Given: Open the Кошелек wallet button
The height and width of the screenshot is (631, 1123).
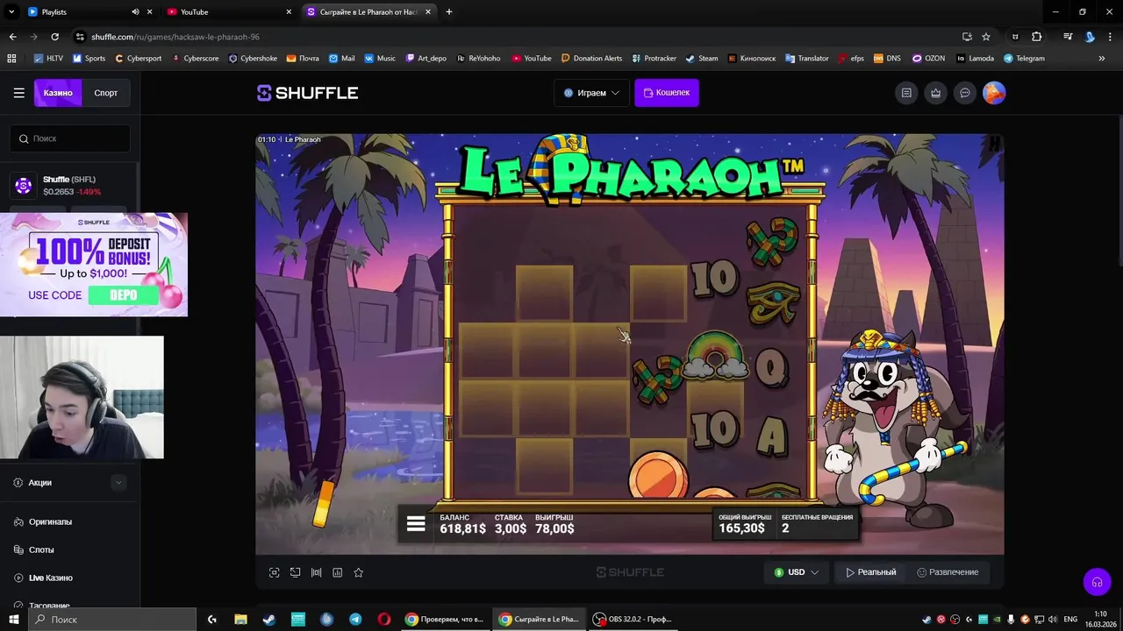Looking at the screenshot, I should pos(667,93).
